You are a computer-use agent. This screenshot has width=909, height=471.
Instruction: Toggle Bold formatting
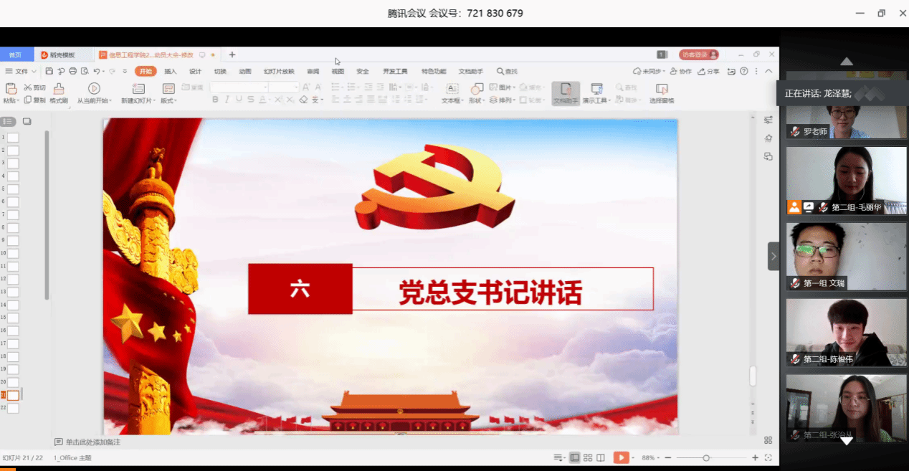(215, 100)
